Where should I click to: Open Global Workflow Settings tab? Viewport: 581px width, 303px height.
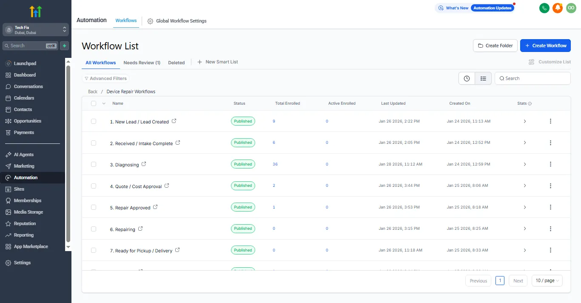point(177,21)
